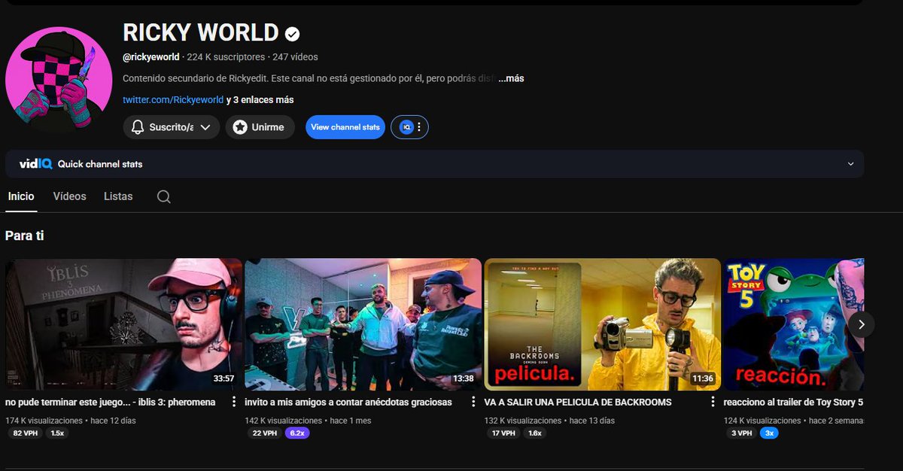The height and width of the screenshot is (471, 903).
Task: Click the search icon next to Listas
Action: pos(163,196)
